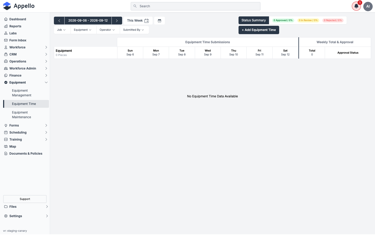375x239 pixels.
Task: Click the Files folder icon
Action: click(x=6, y=207)
